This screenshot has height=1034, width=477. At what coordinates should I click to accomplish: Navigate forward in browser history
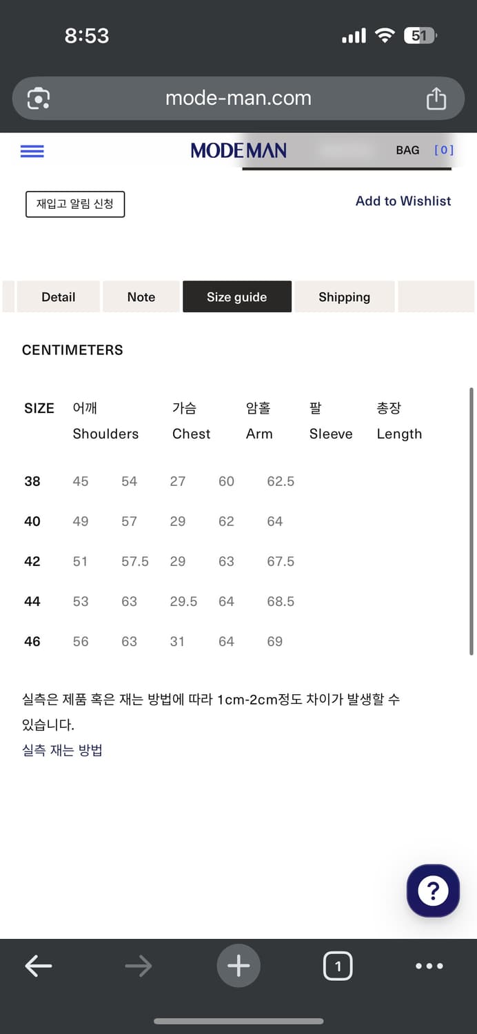coord(138,966)
